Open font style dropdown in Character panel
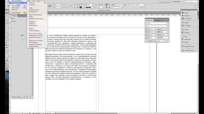This screenshot has height=114, width=204. (x=168, y=26)
